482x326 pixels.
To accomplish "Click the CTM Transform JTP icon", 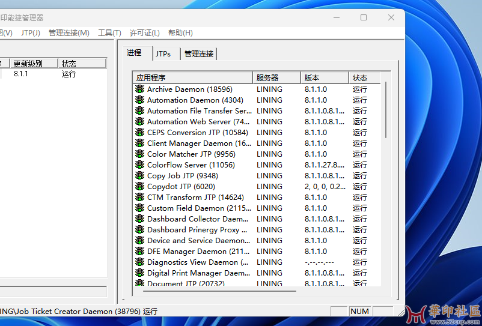I will pos(139,197).
